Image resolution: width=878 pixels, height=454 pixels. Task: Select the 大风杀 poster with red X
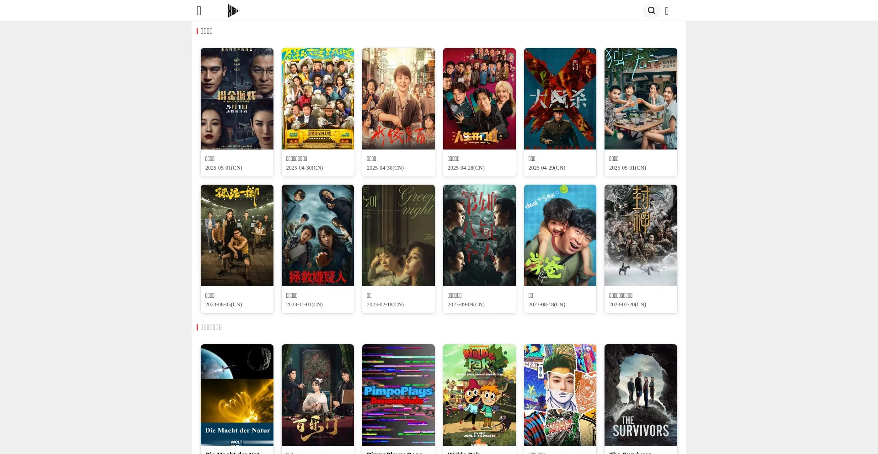coord(560,99)
